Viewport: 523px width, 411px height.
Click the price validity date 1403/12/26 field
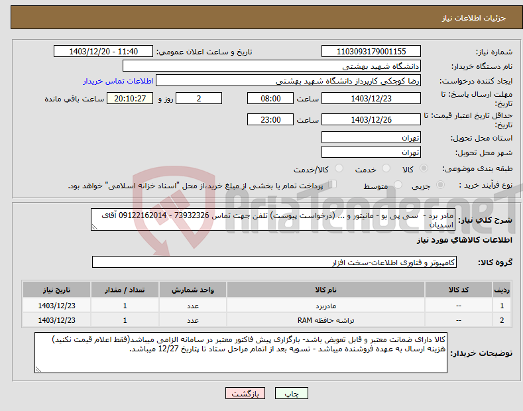tap(371, 119)
